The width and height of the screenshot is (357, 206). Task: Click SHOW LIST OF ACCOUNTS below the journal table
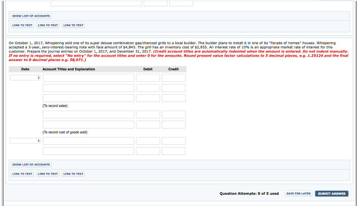click(31, 164)
